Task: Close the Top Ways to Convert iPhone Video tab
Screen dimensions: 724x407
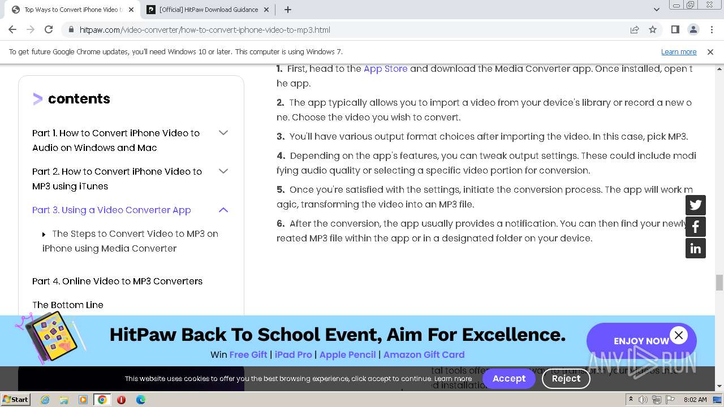Action: click(x=131, y=10)
